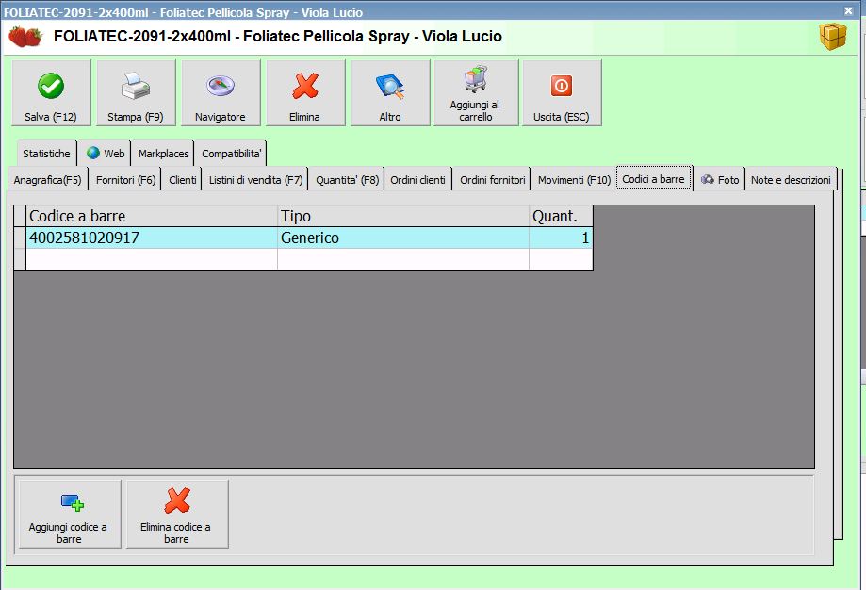
Task: Click the Uscita (ESC) exit button
Action: [x=561, y=92]
